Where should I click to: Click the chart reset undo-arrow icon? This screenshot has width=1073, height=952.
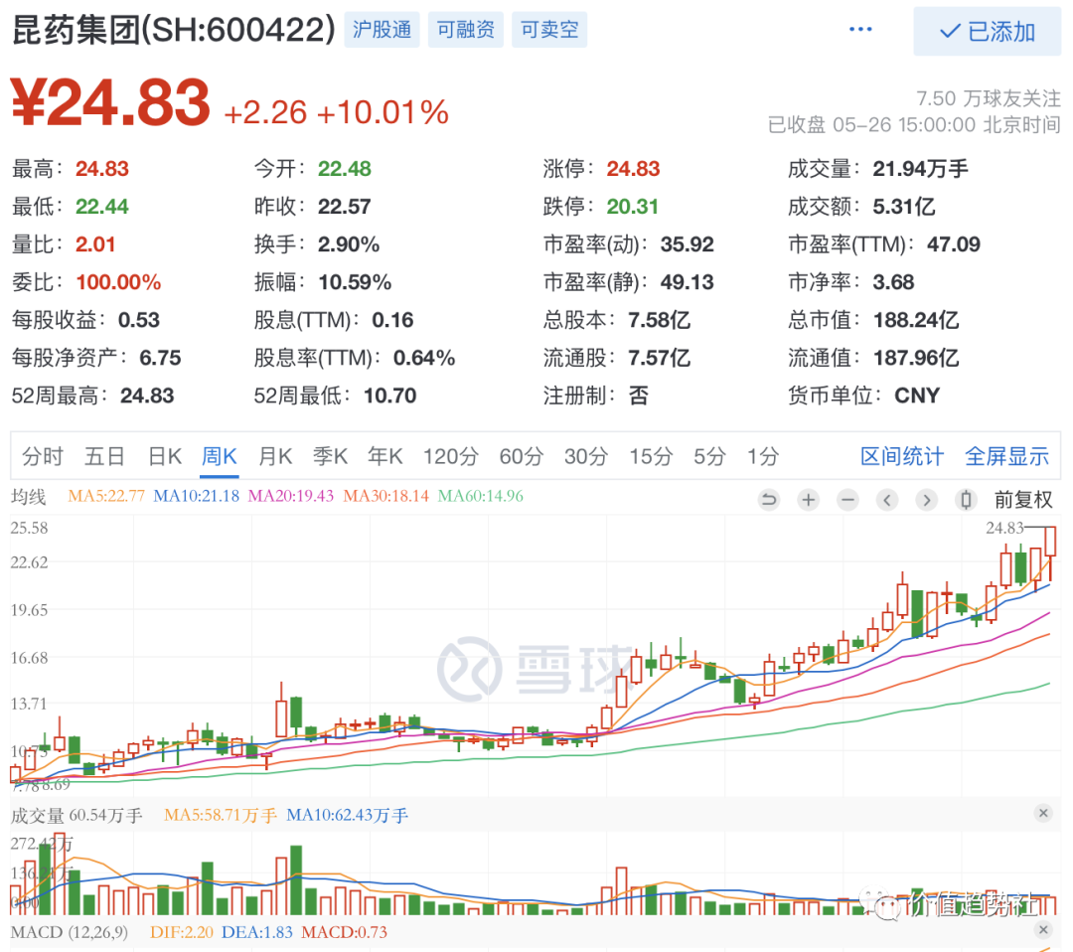coord(769,500)
